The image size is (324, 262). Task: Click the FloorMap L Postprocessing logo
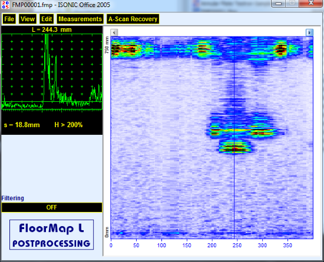click(51, 235)
